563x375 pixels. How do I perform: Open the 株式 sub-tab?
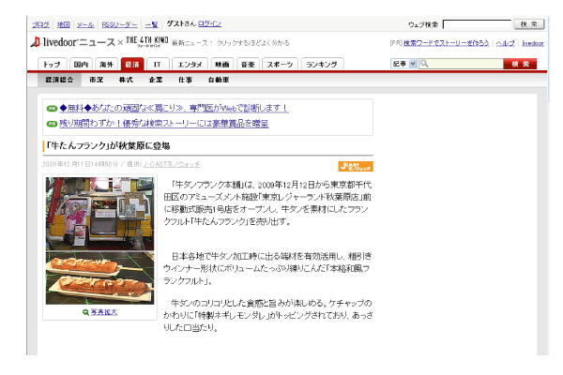coord(126,80)
